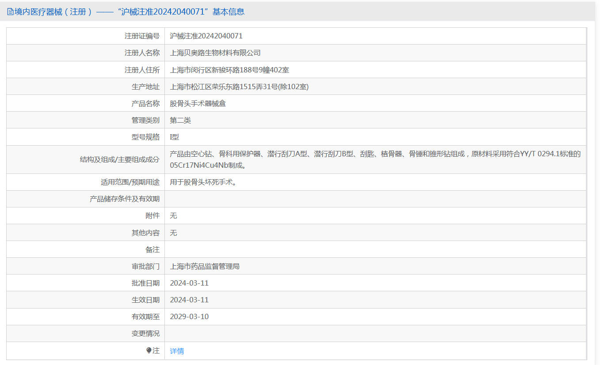This screenshot has width=605, height=365.
Task: Click the 有效期至 label
Action: point(145,316)
